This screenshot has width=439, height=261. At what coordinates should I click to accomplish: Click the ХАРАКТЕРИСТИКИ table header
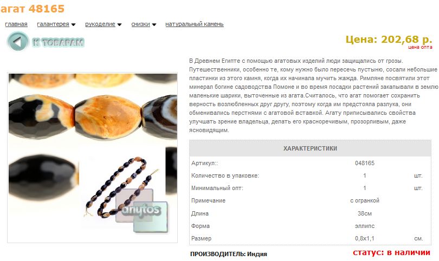(310, 148)
